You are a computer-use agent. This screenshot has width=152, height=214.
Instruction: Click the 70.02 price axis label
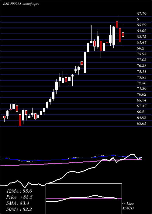(x=142, y=94)
